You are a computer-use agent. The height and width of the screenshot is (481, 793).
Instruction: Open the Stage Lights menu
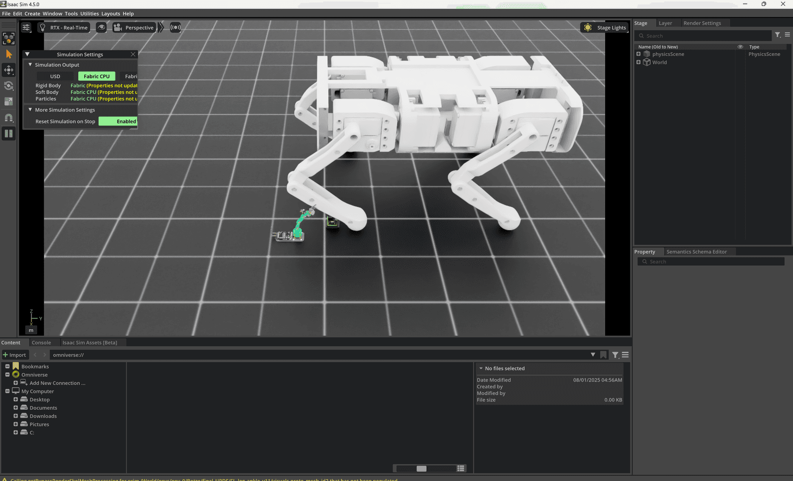(605, 28)
